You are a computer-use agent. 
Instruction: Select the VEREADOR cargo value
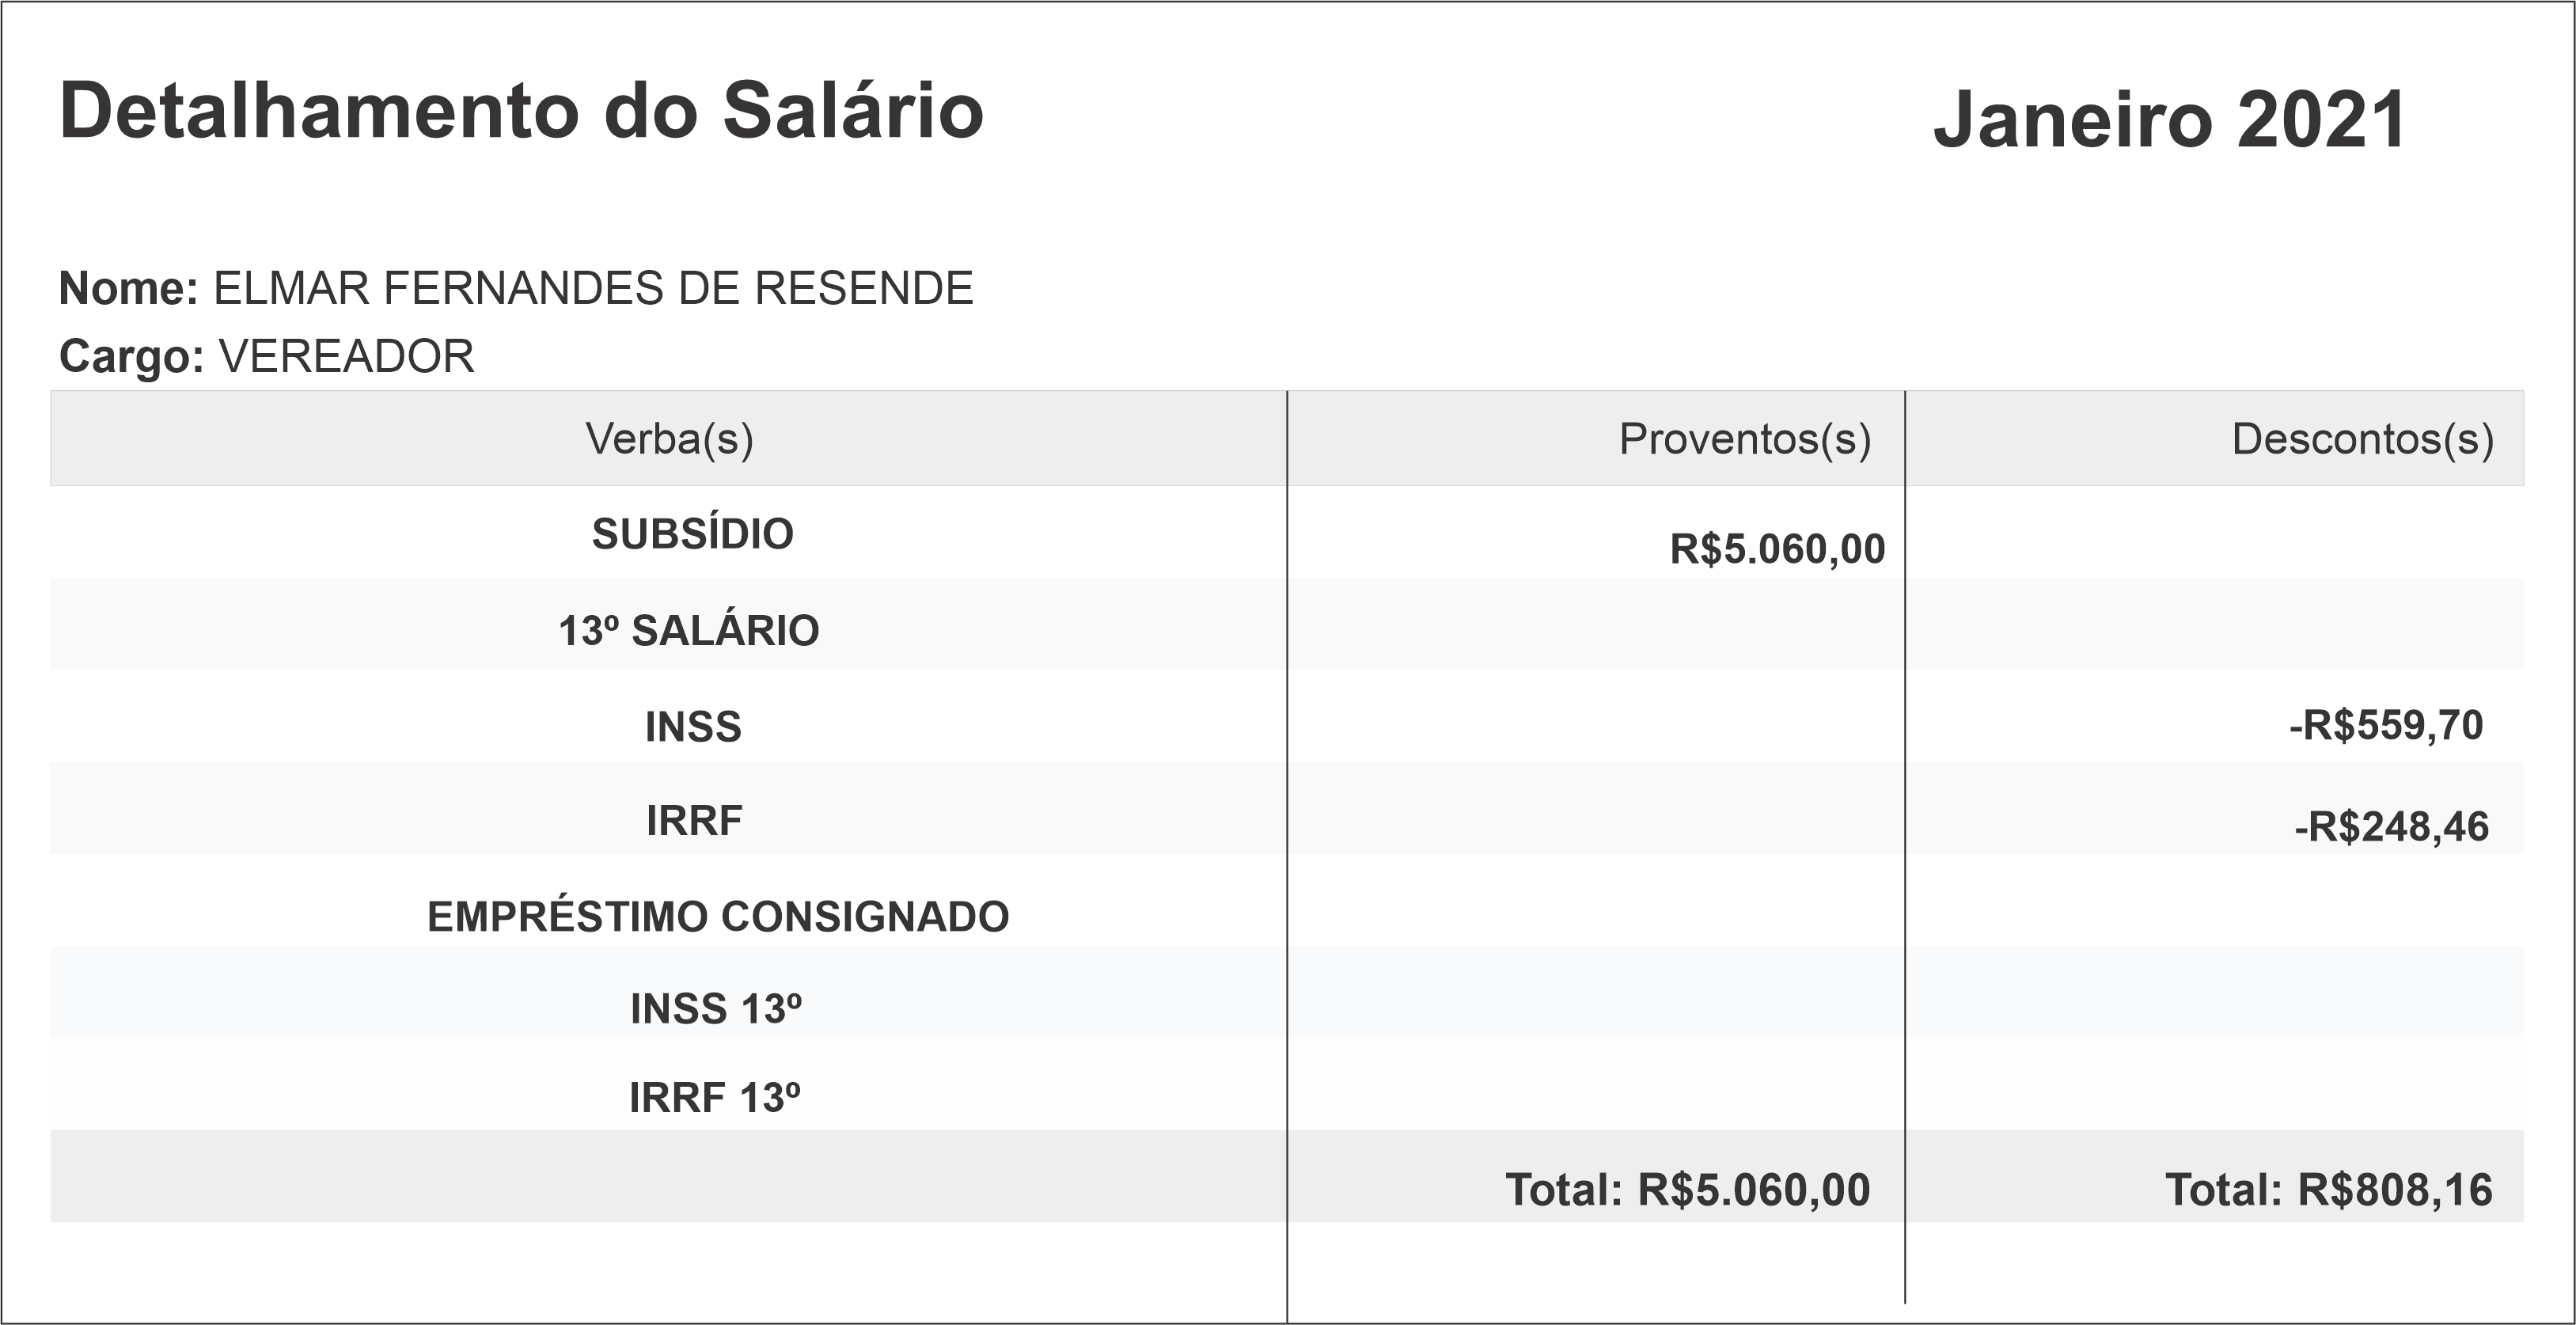click(346, 357)
